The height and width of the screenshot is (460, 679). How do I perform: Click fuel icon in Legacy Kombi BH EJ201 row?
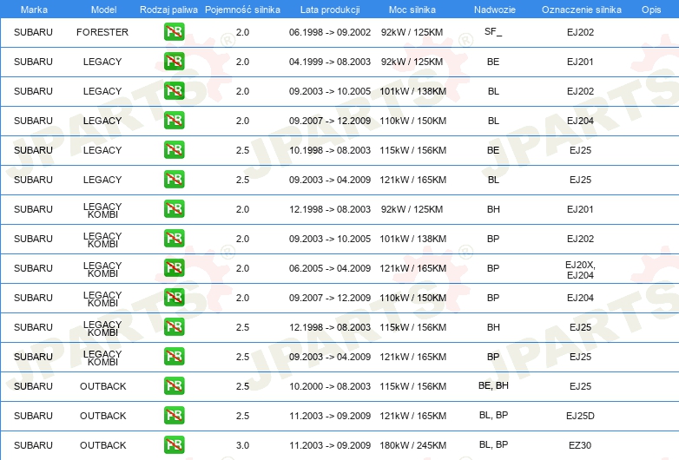(x=174, y=209)
